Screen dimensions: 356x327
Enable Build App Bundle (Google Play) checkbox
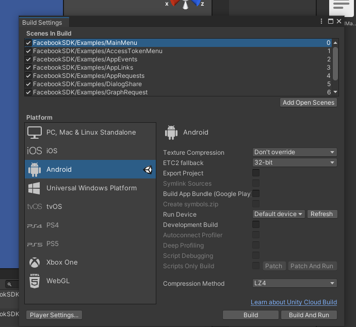click(x=256, y=193)
